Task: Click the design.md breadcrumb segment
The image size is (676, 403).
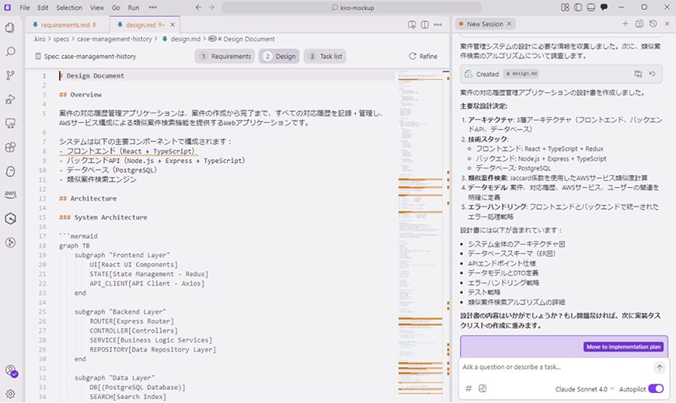Action: [181, 39]
